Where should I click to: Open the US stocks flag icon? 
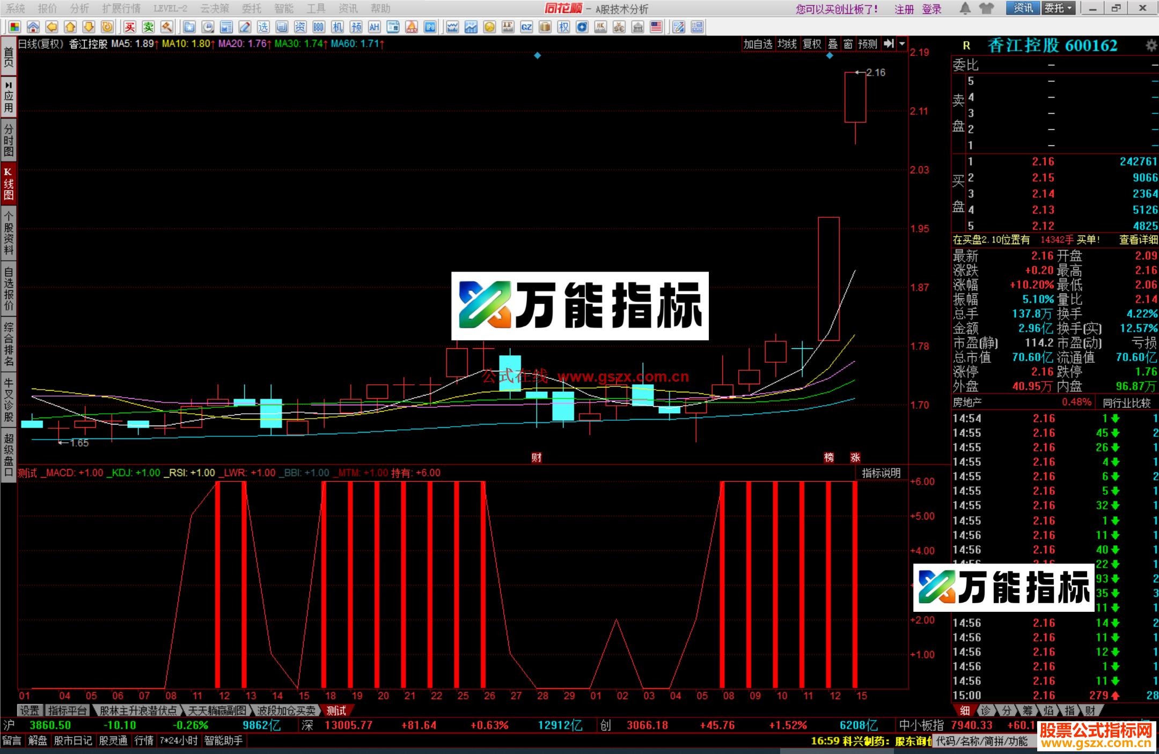coord(656,25)
